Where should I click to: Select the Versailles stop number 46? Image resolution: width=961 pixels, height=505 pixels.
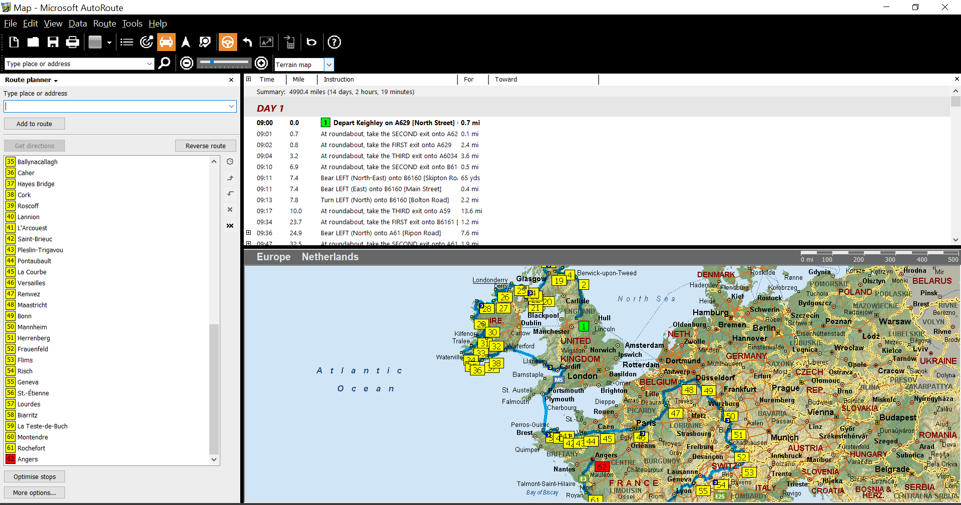pos(31,283)
